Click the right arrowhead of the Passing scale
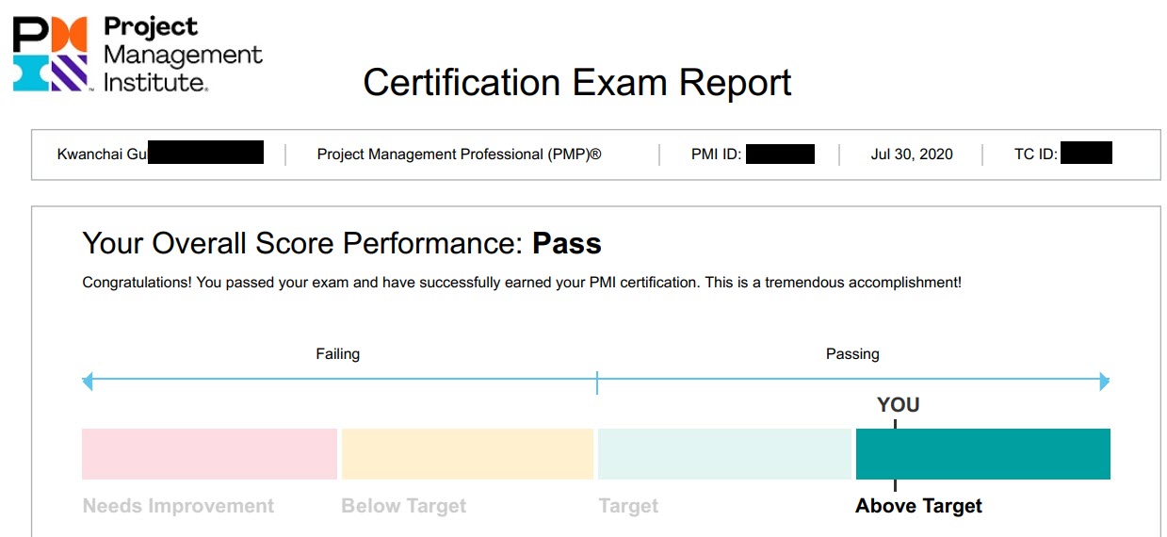Viewport: 1167px width, 537px height. (1104, 382)
